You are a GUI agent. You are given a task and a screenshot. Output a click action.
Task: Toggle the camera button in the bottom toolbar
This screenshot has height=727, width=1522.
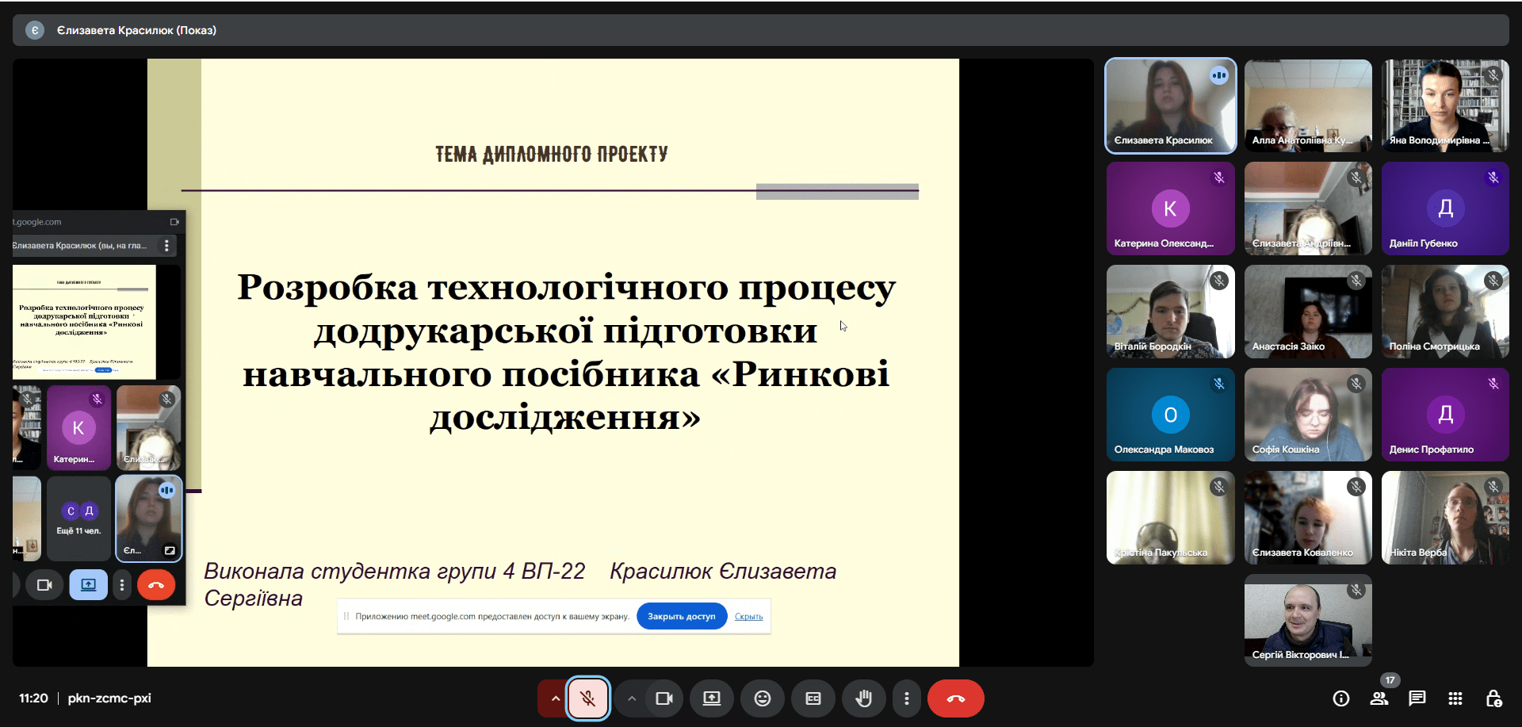[x=663, y=698]
